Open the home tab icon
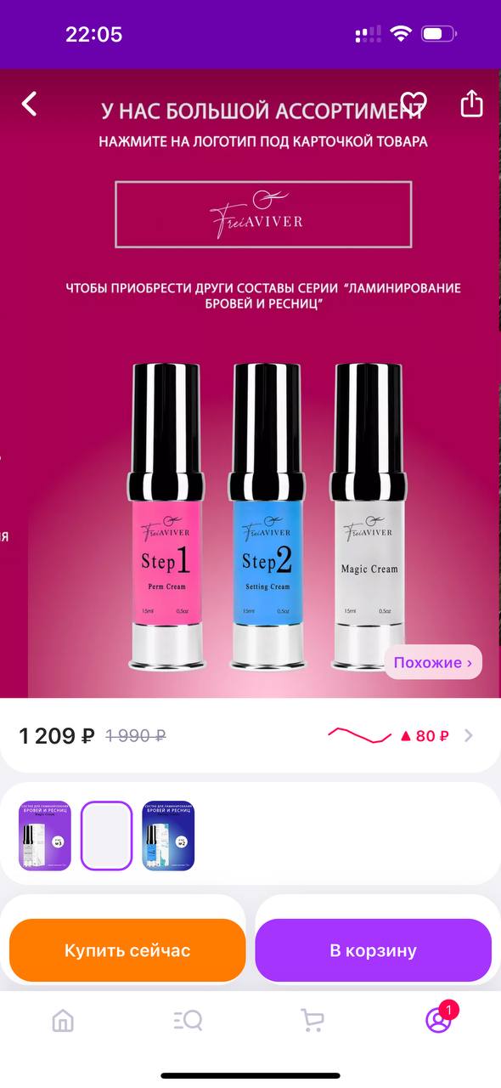501x1088 pixels. (x=63, y=1020)
